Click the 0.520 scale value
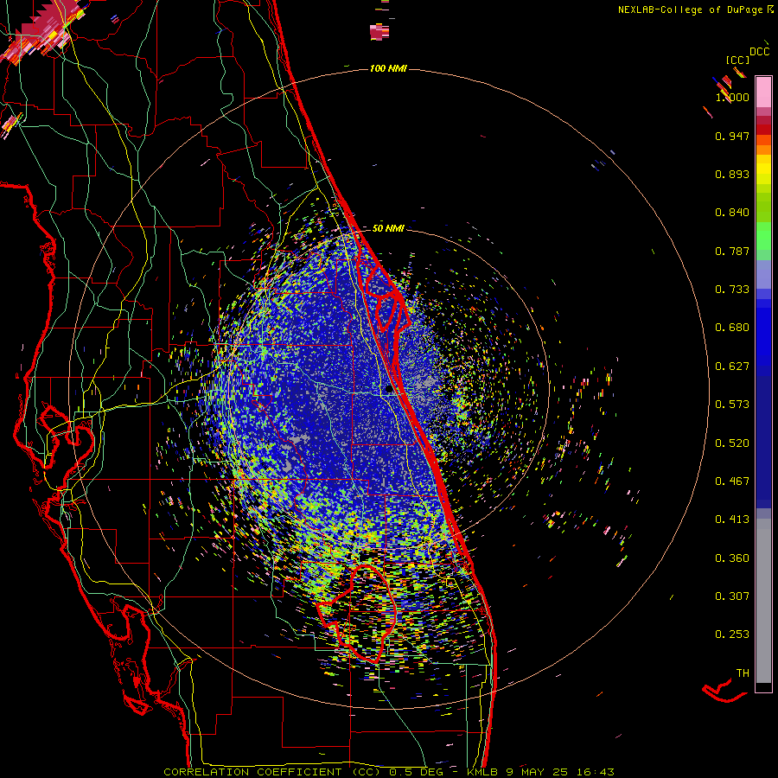This screenshot has height=778, width=778. 732,443
